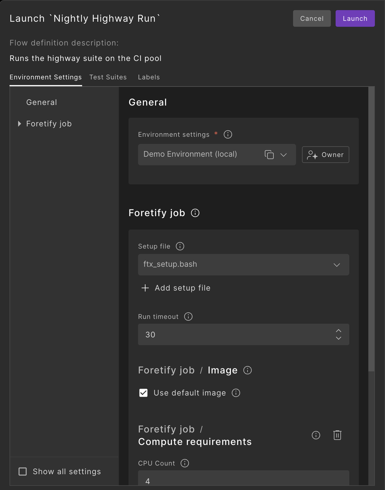The width and height of the screenshot is (385, 490).
Task: Uncheck Use default image checkbox
Action: 143,393
